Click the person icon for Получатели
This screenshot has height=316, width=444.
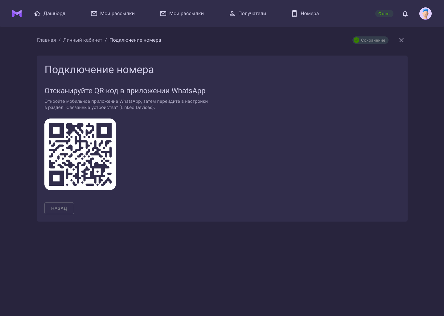tap(232, 14)
